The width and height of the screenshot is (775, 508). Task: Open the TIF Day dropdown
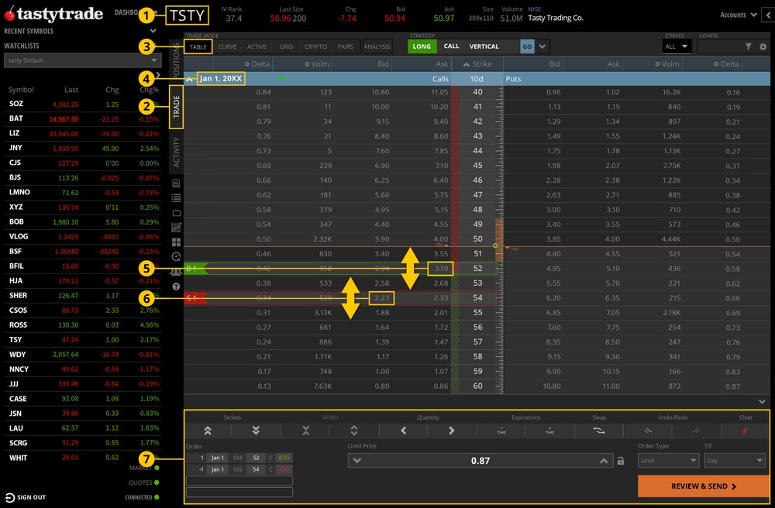click(733, 459)
